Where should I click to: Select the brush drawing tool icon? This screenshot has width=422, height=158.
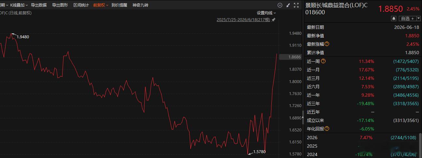(288, 5)
